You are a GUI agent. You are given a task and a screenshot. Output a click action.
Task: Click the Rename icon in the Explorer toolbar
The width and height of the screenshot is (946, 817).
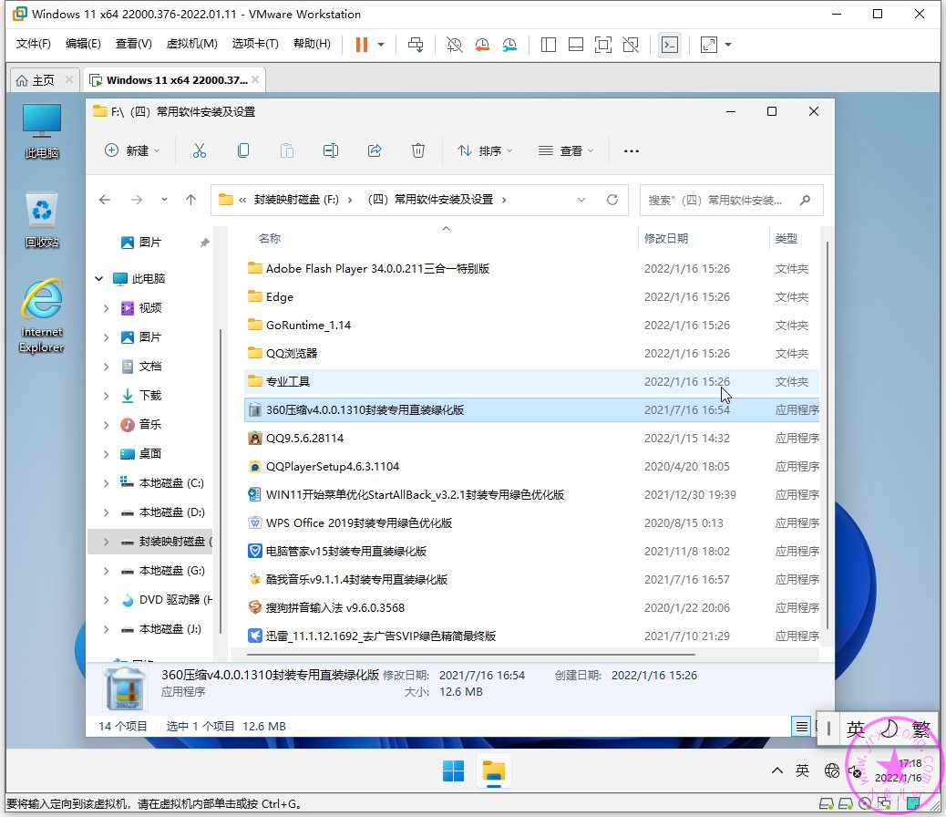[331, 150]
